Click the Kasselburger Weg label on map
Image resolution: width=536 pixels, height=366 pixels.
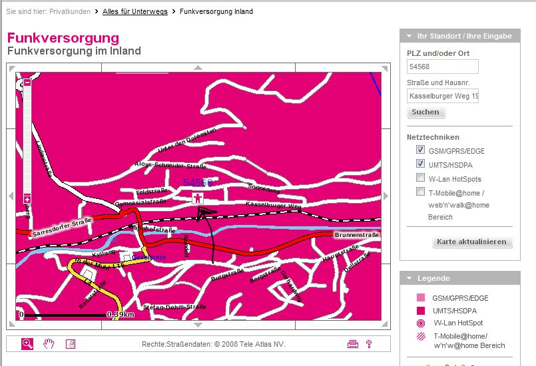pos(274,205)
